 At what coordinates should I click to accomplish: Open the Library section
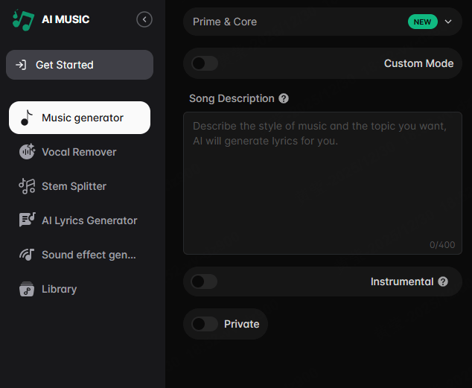[x=80, y=289]
